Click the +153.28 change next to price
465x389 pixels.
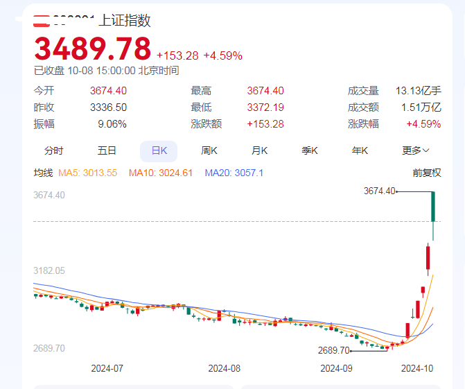pos(177,55)
